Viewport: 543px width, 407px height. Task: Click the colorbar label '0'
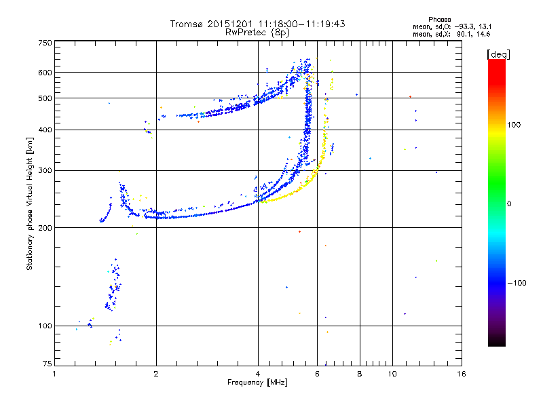pyautogui.click(x=509, y=204)
